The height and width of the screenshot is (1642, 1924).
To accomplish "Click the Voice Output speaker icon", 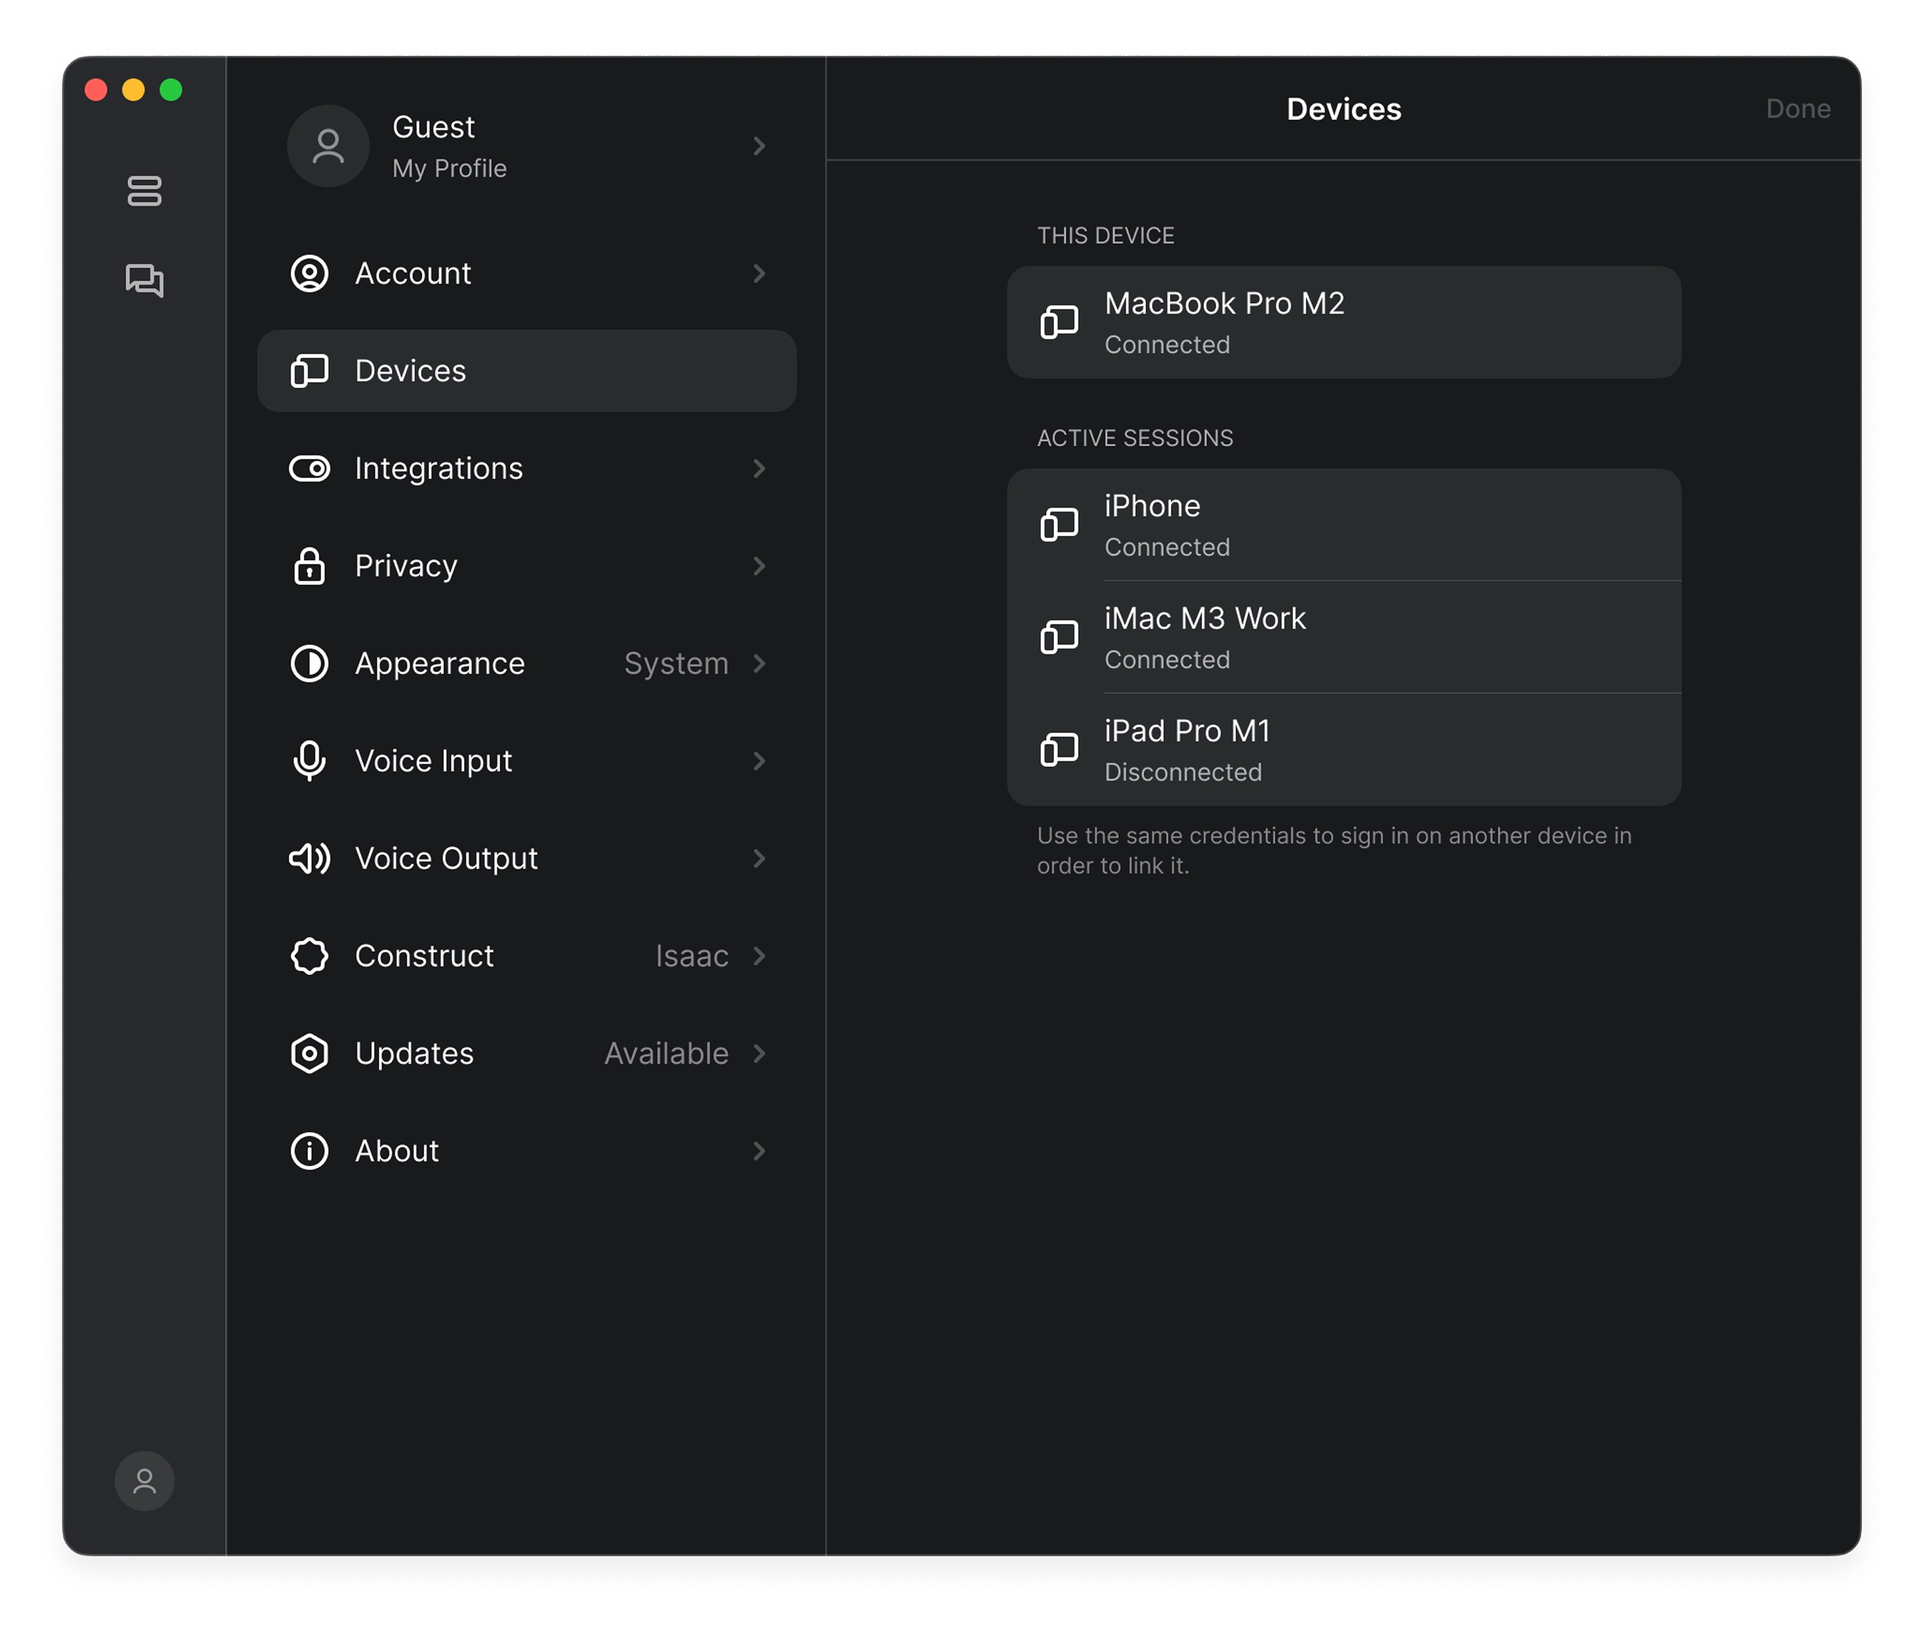I will pyautogui.click(x=309, y=858).
